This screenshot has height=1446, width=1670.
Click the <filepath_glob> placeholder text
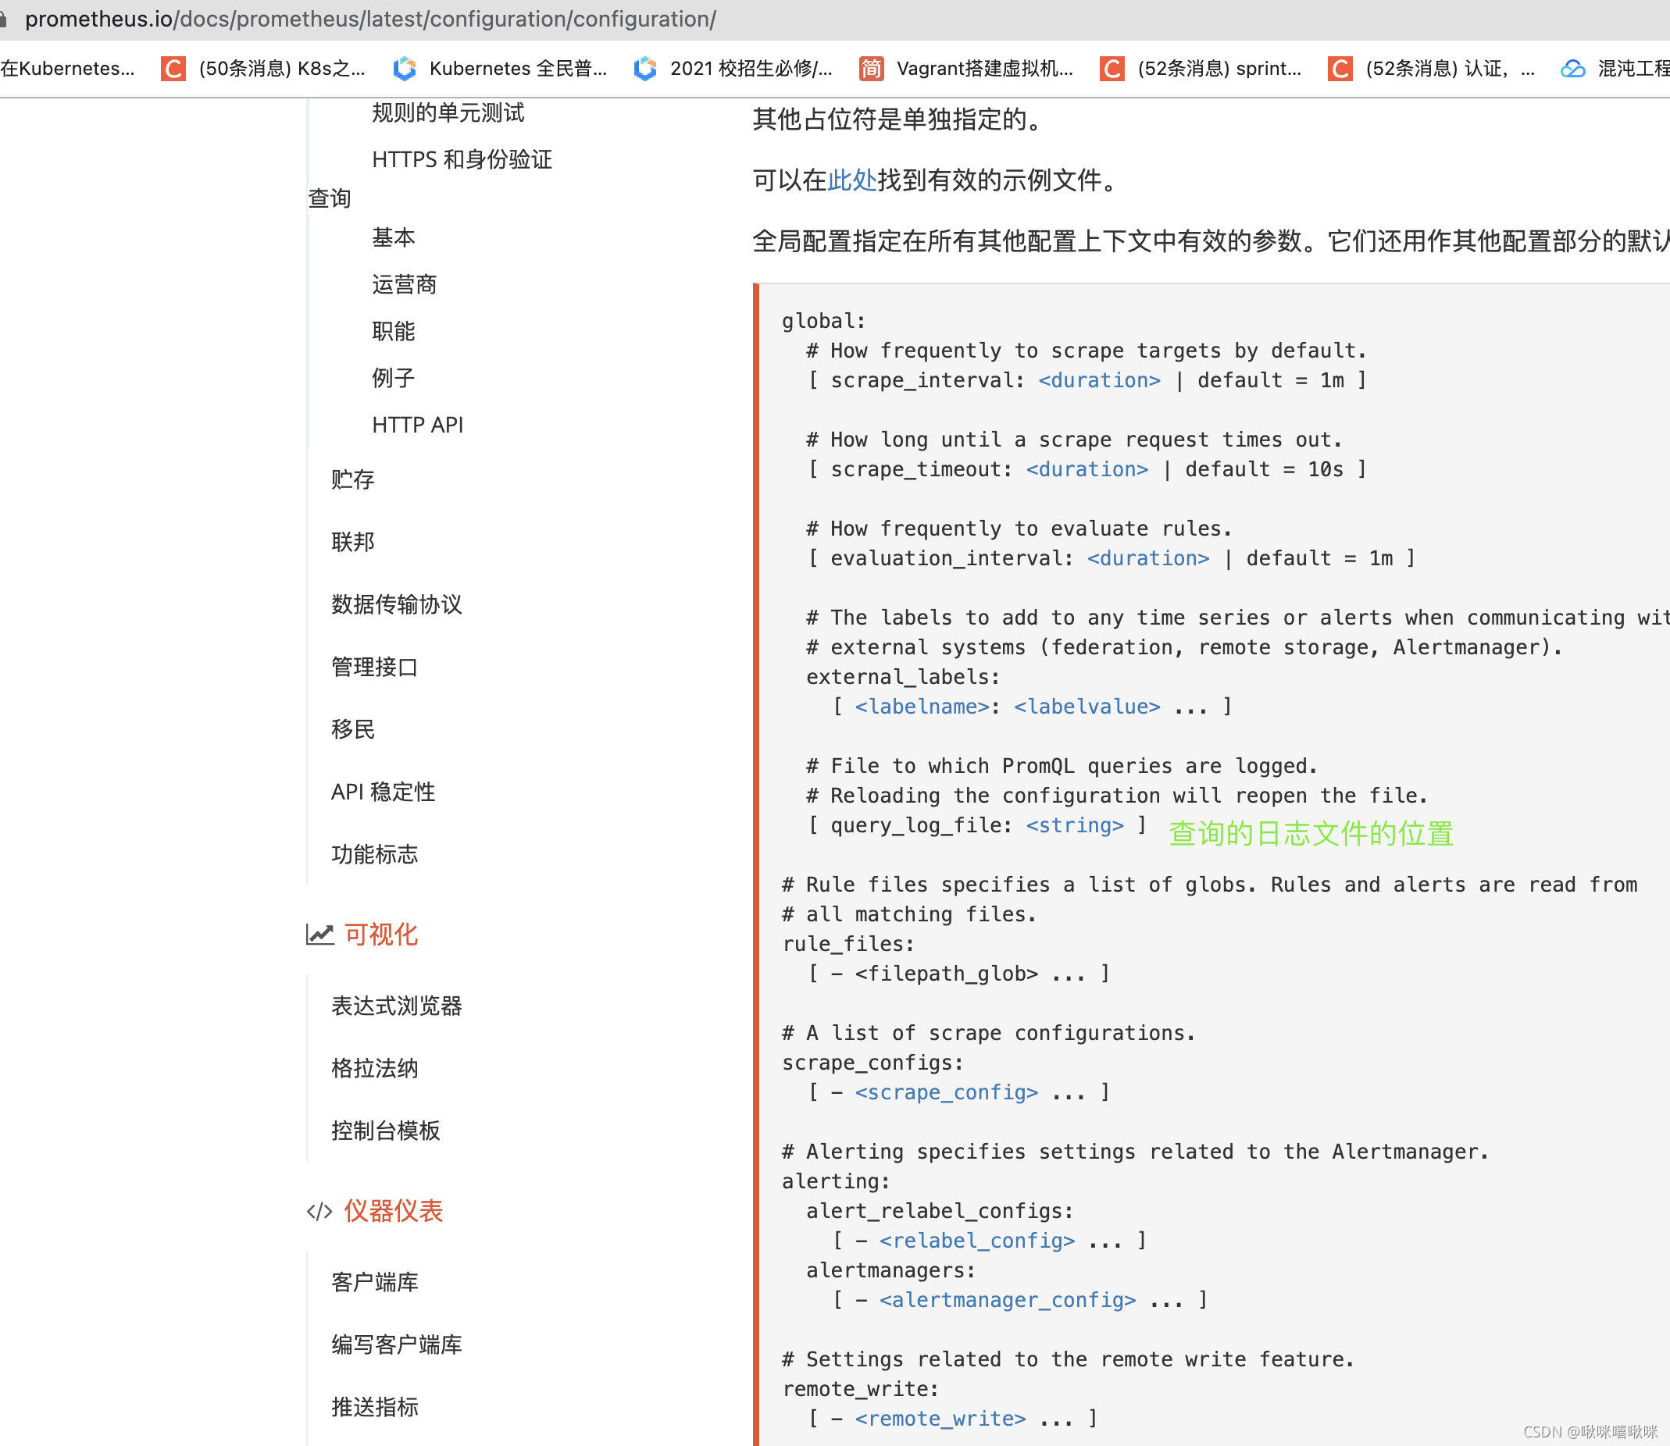pos(947,974)
